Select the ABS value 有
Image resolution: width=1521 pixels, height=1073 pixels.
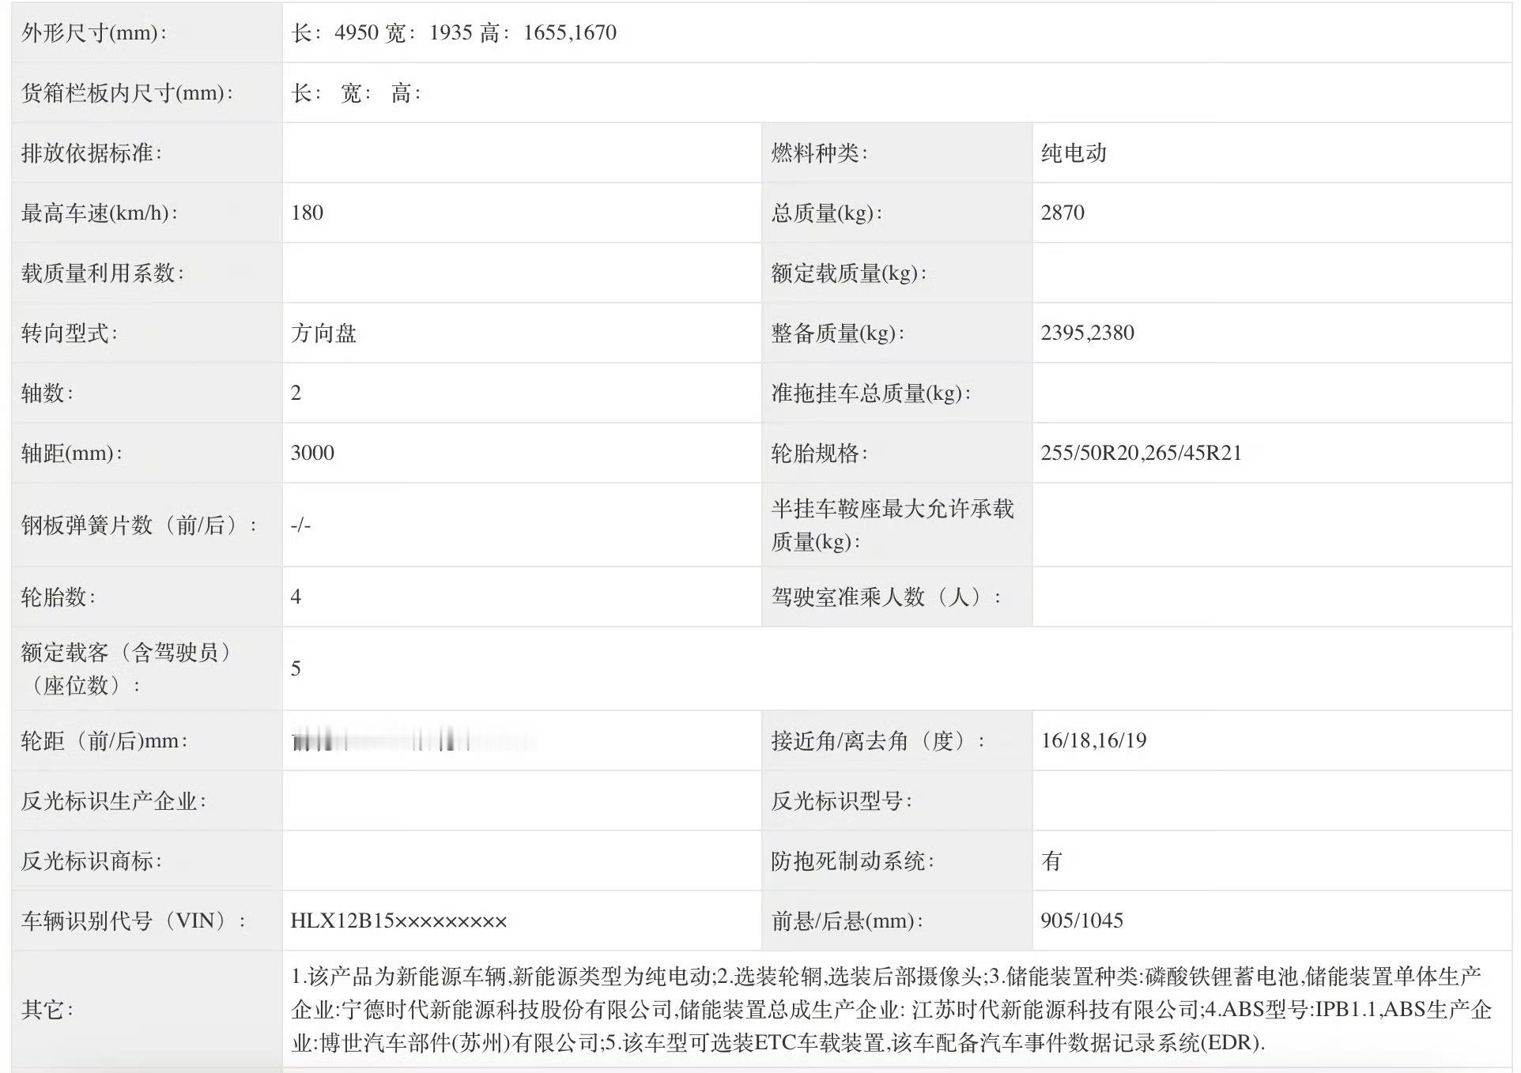click(x=1051, y=861)
